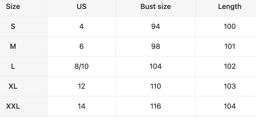Click length 103 cell

(230, 86)
